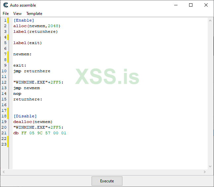Maximize the Auto assemble window
214x187 pixels.
coord(191,5)
